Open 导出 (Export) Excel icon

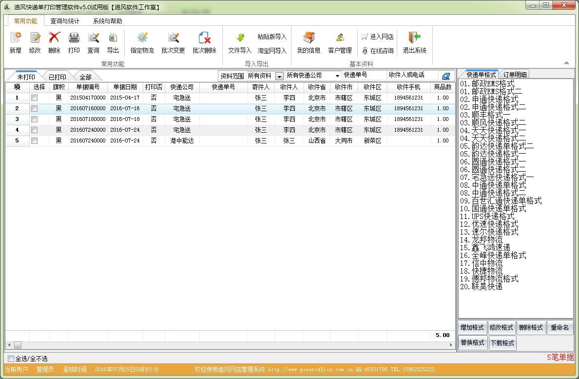pyautogui.click(x=113, y=38)
